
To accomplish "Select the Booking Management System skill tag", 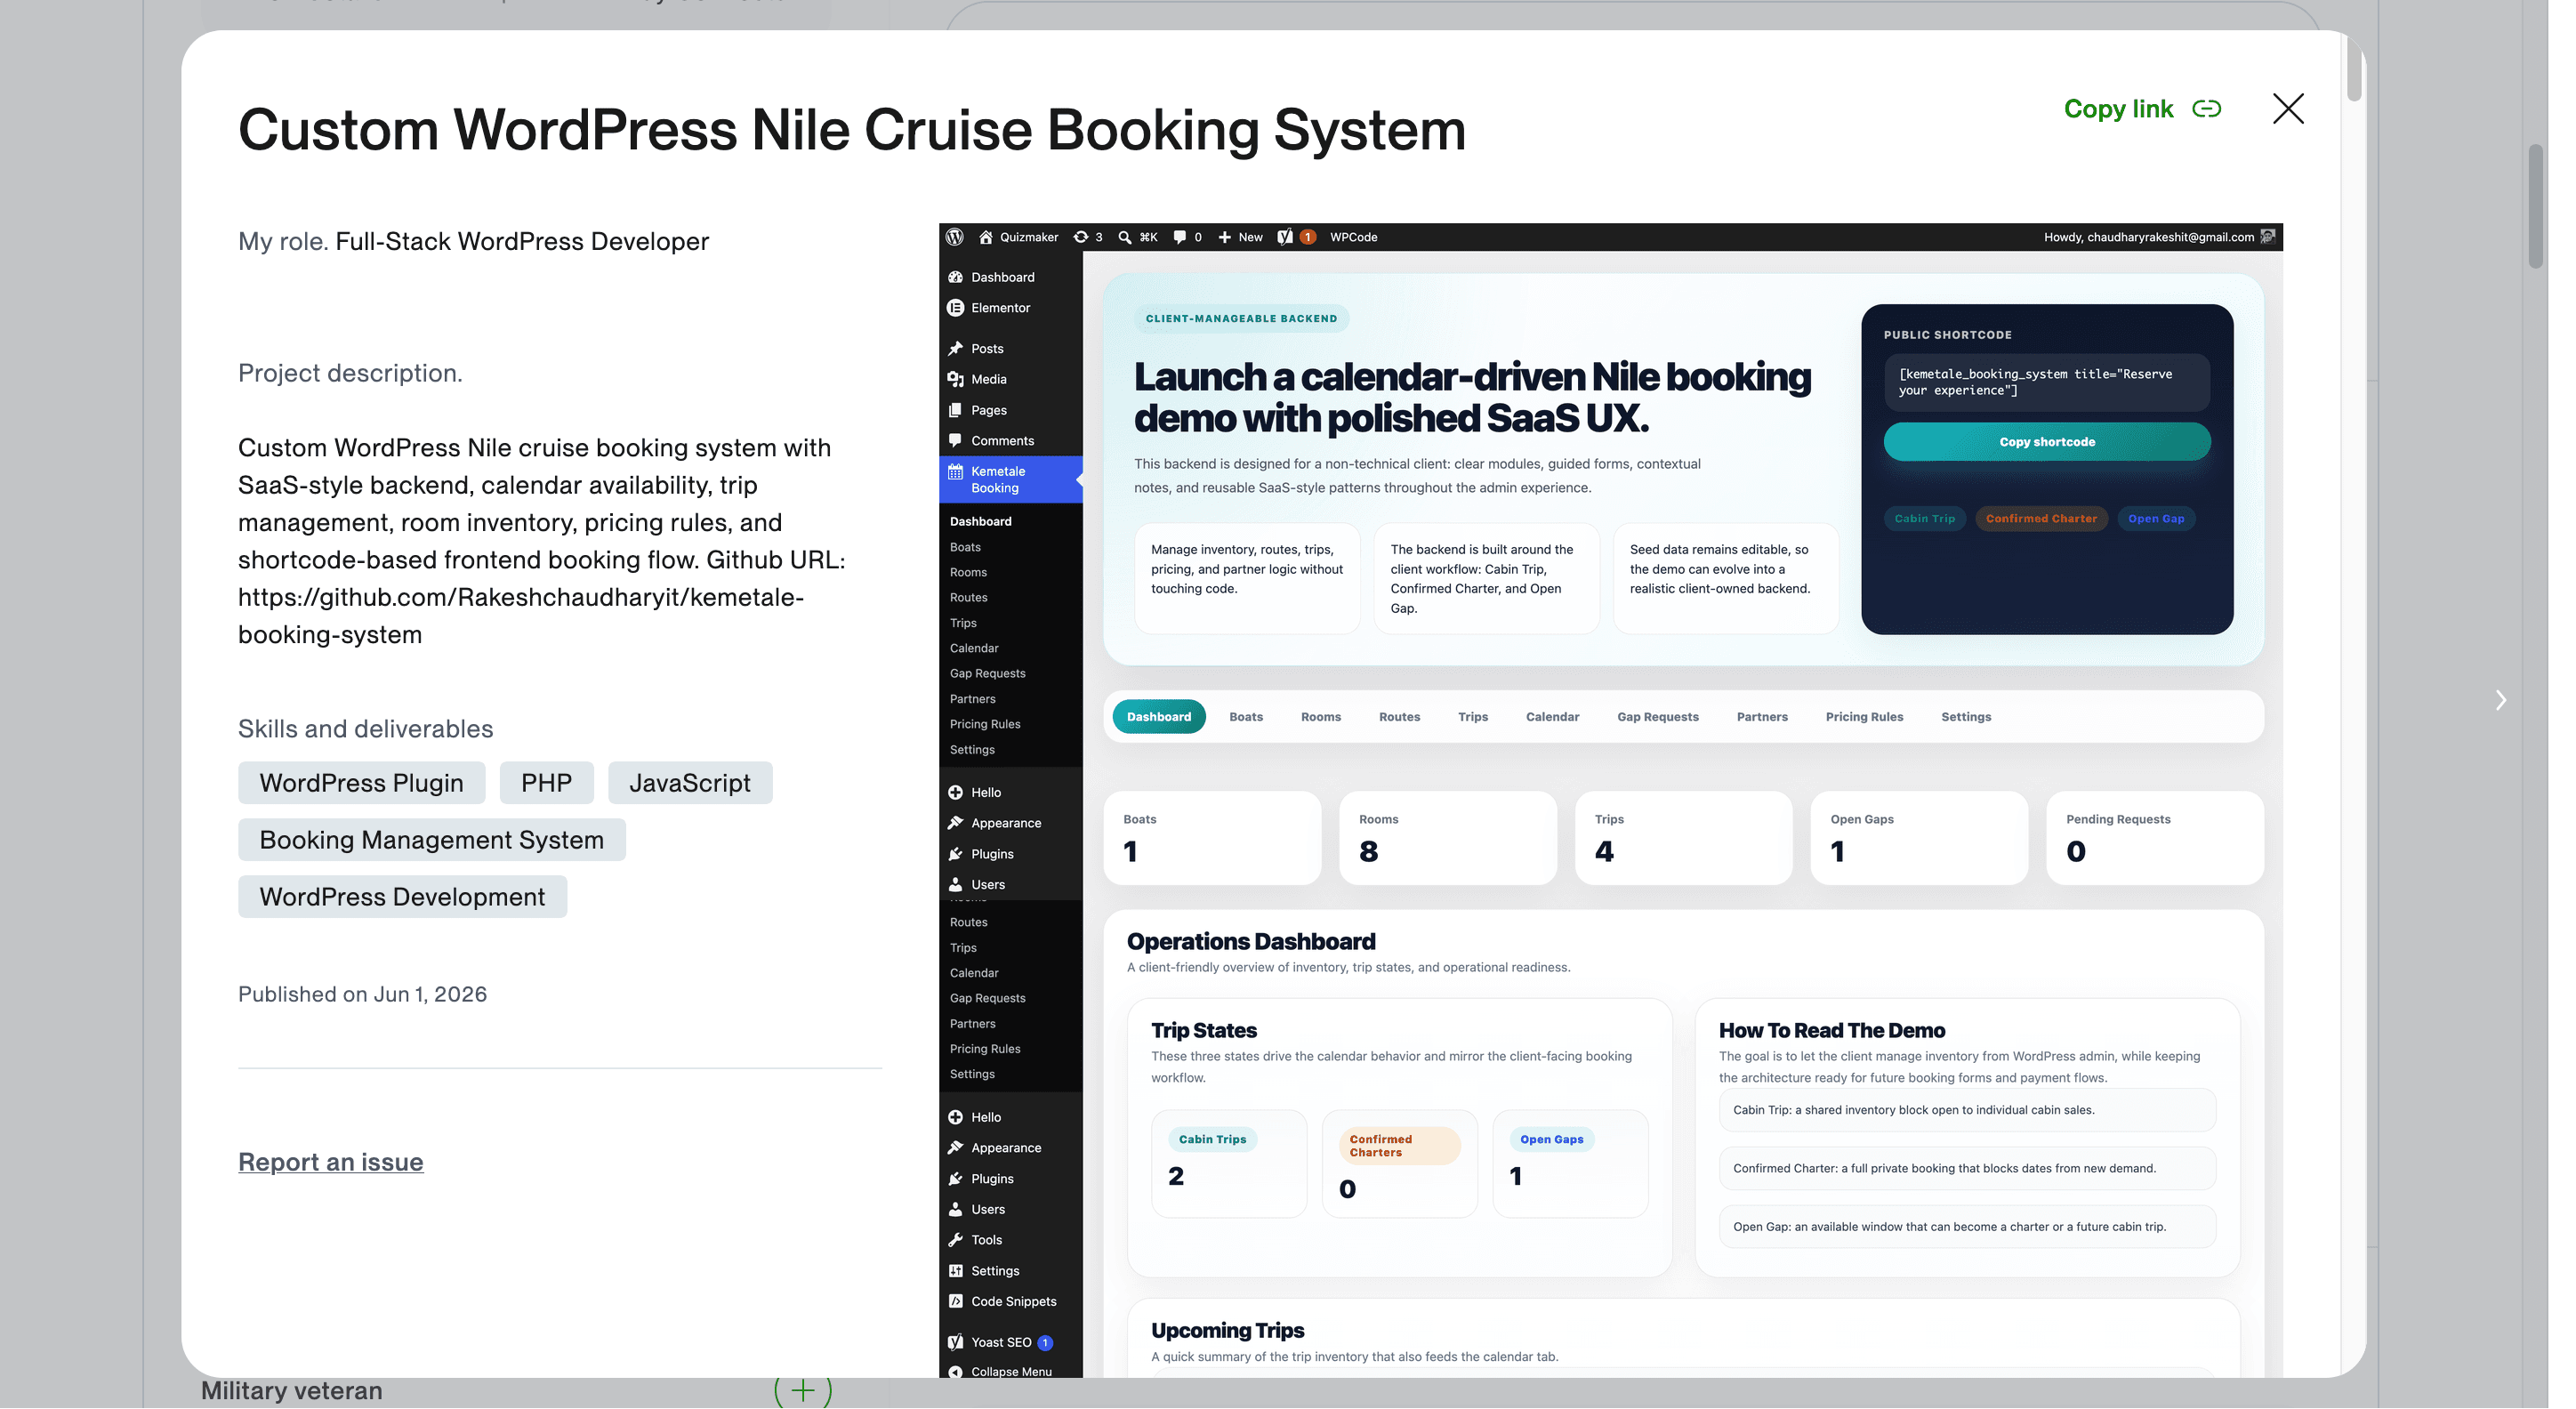I will [x=431, y=839].
